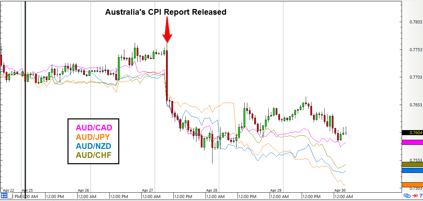Image resolution: width=423 pixels, height=201 pixels.
Task: Click the Apr 28 date label
Action: pyautogui.click(x=212, y=190)
